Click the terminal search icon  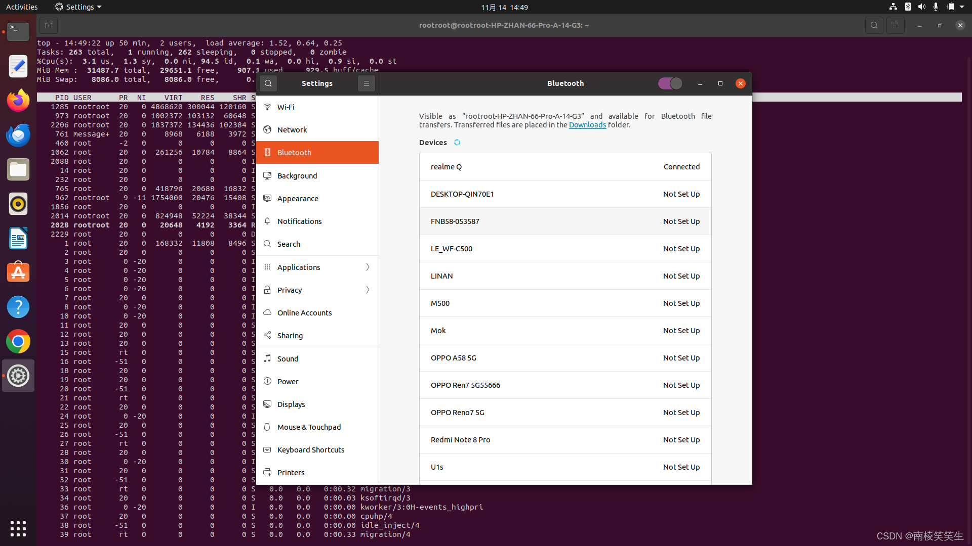874,25
